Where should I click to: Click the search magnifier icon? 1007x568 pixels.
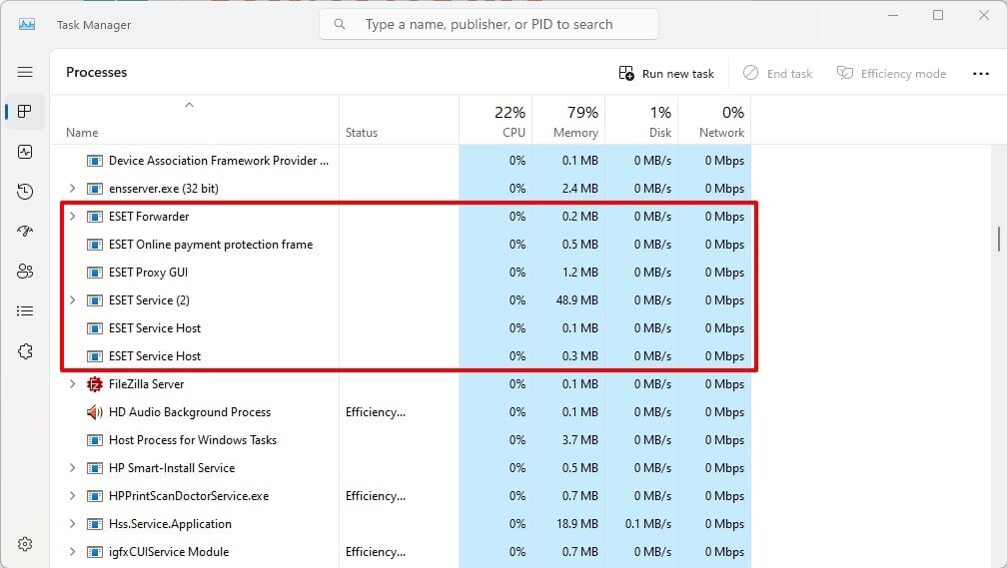(x=340, y=24)
